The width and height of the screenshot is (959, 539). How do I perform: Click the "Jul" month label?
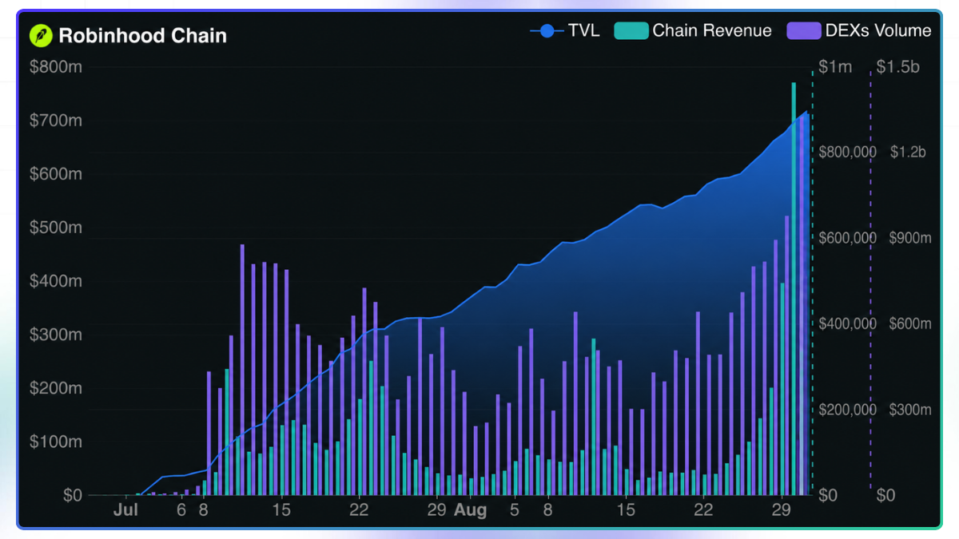pyautogui.click(x=126, y=509)
